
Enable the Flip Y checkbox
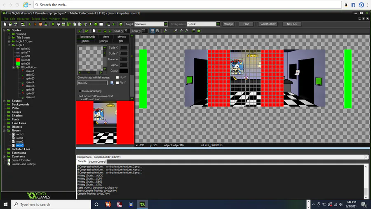(x=117, y=83)
